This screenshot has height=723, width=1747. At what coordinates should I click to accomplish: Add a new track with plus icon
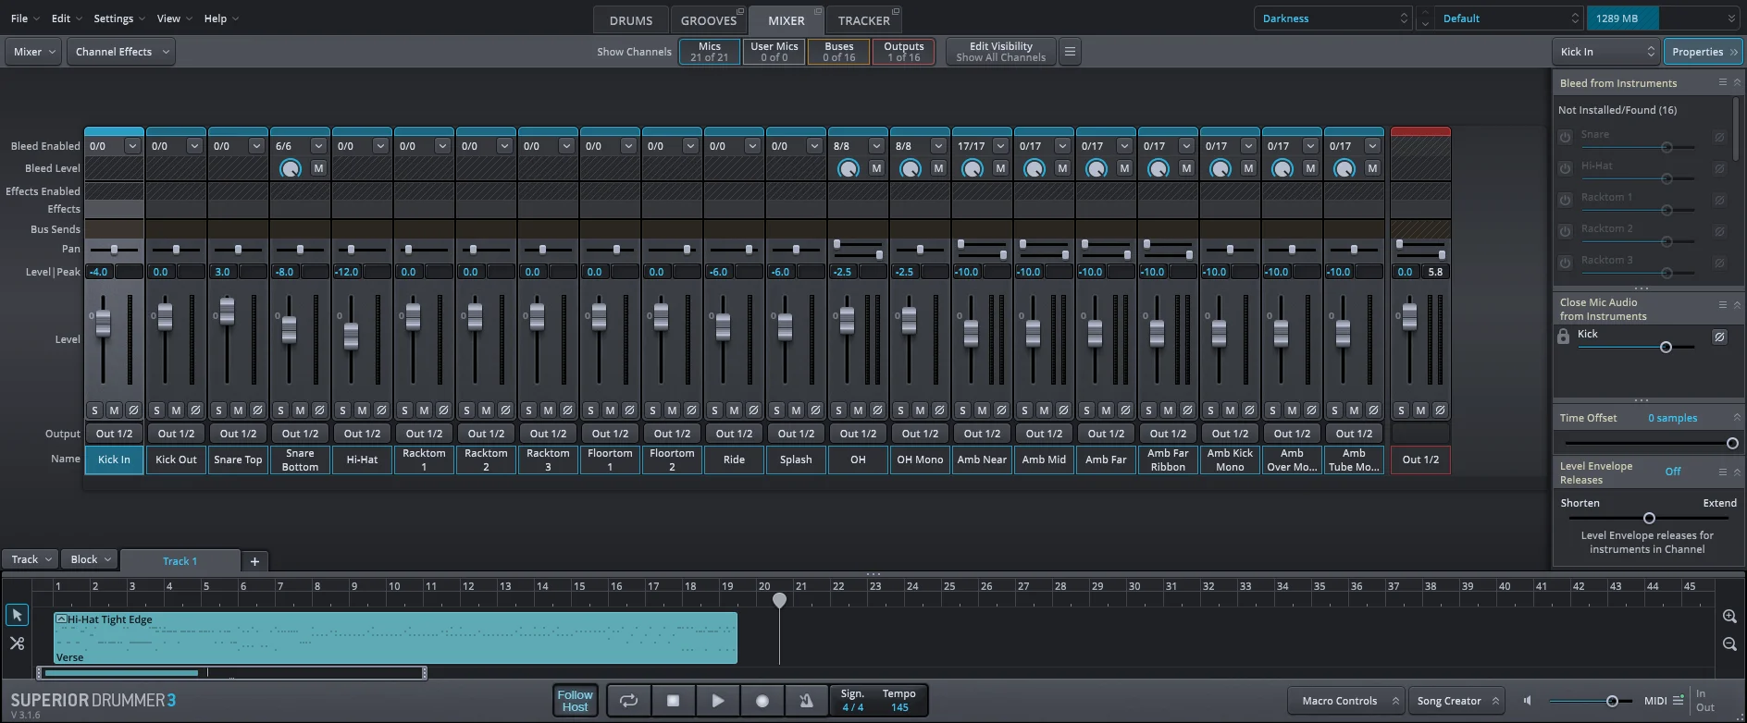pyautogui.click(x=254, y=561)
